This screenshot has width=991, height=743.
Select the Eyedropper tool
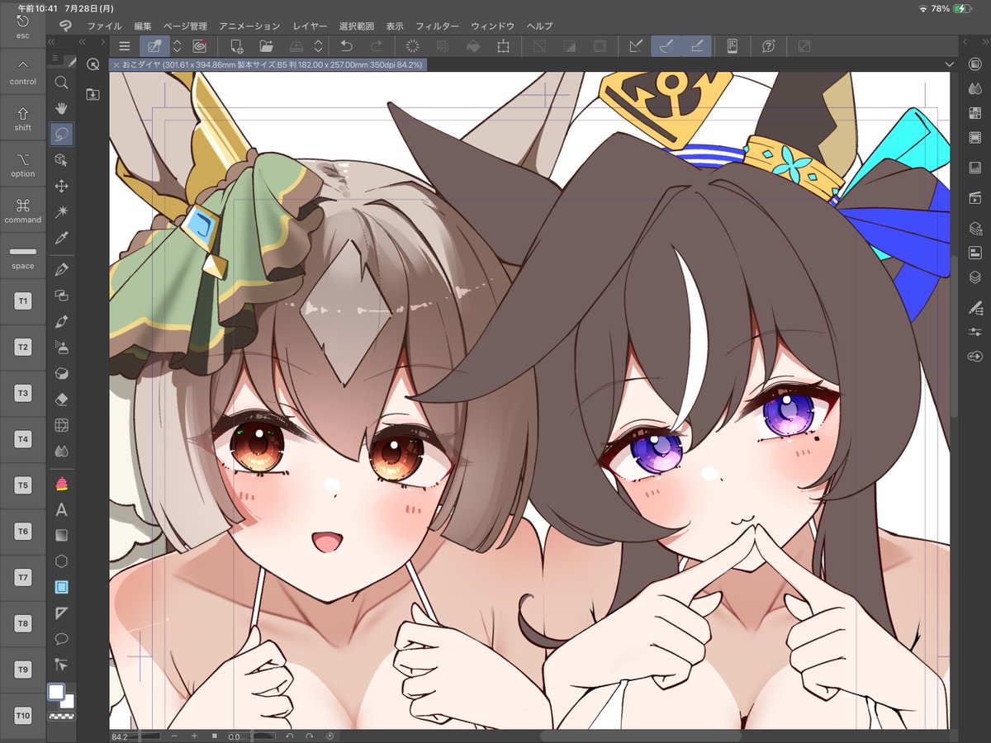(61, 238)
